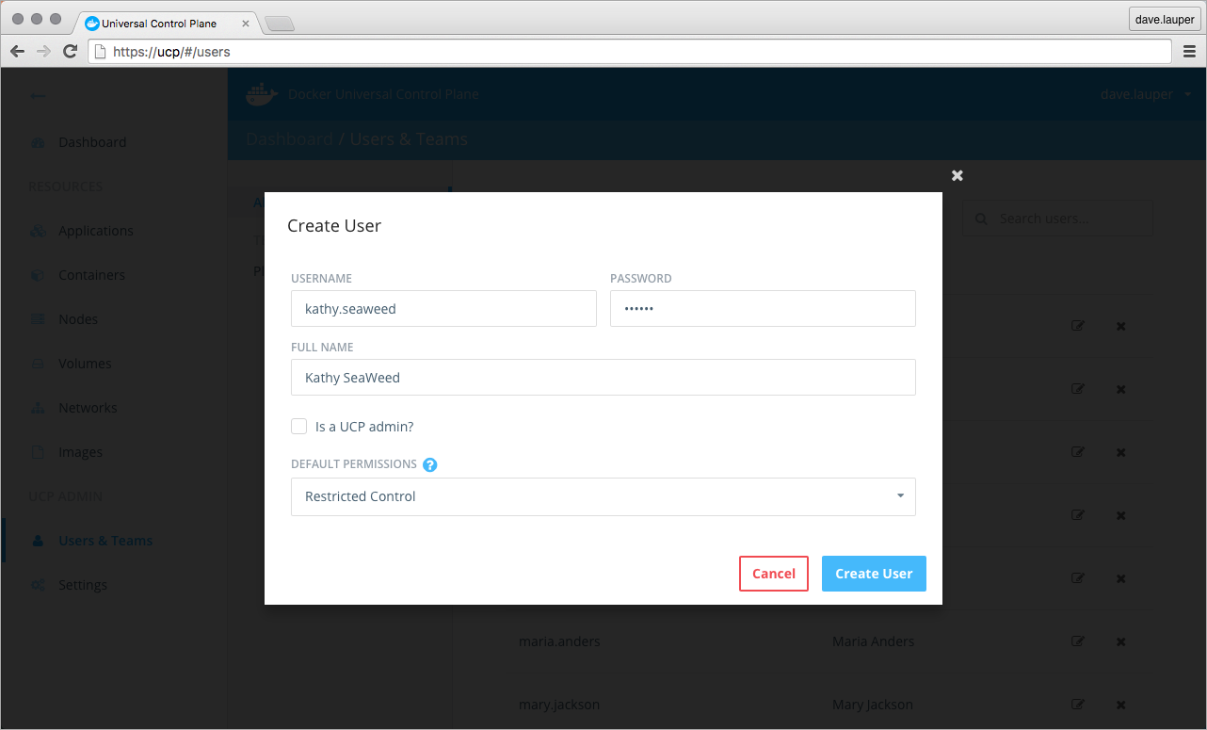This screenshot has width=1207, height=730.
Task: Click the browser address bar
Action: [x=640, y=52]
